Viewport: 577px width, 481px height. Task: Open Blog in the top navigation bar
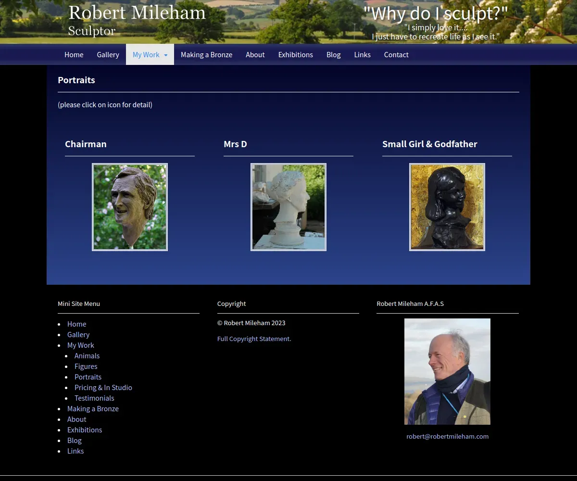pyautogui.click(x=333, y=54)
